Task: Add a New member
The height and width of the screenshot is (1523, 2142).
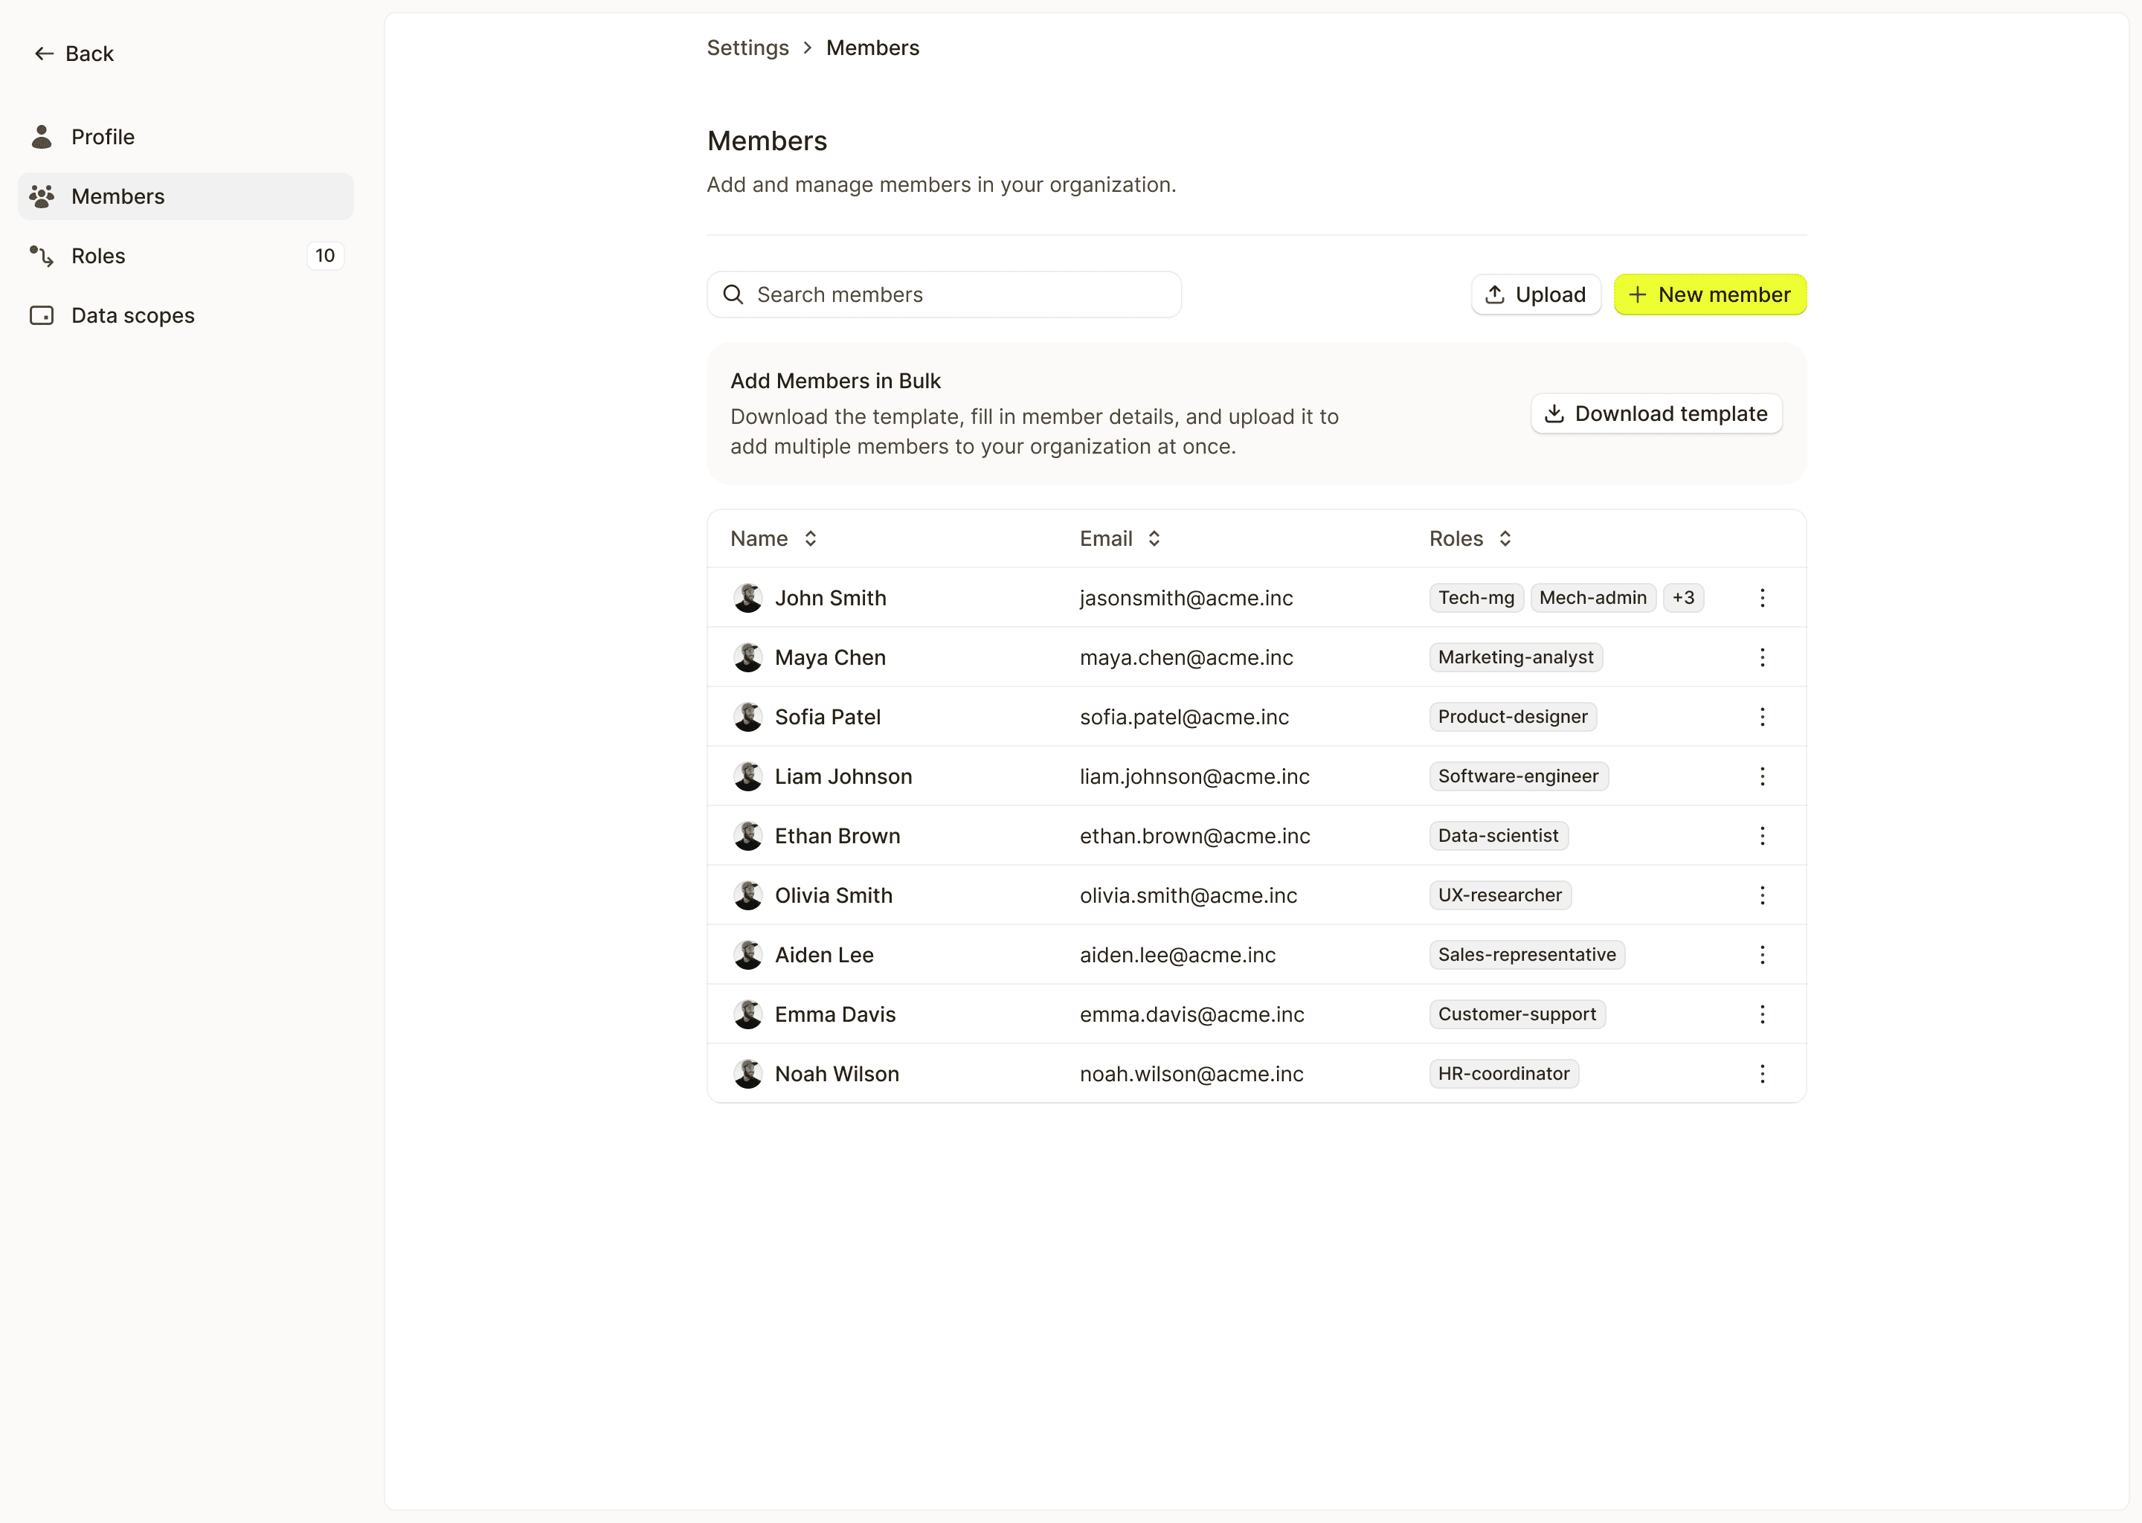Action: (x=1710, y=294)
